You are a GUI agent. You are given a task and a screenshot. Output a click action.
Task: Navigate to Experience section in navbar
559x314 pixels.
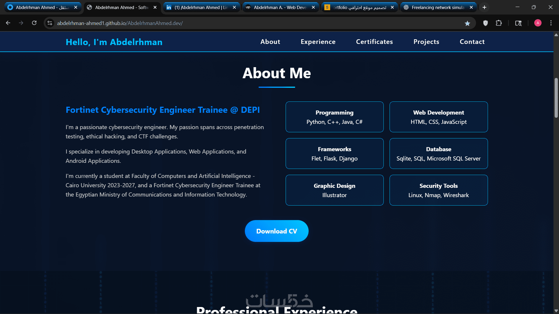[x=318, y=42]
